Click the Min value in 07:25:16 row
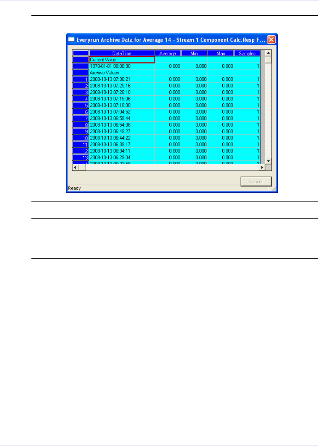319x446 pixels. click(194, 86)
